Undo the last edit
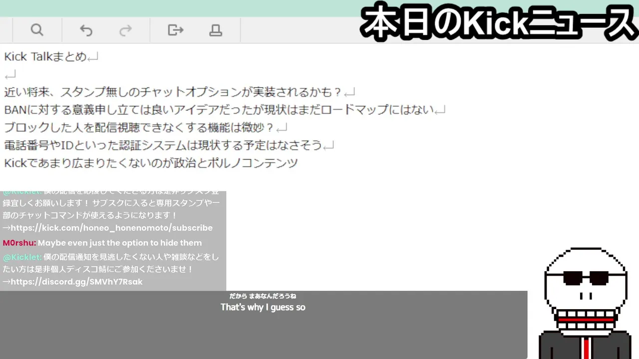The width and height of the screenshot is (639, 359). tap(86, 30)
